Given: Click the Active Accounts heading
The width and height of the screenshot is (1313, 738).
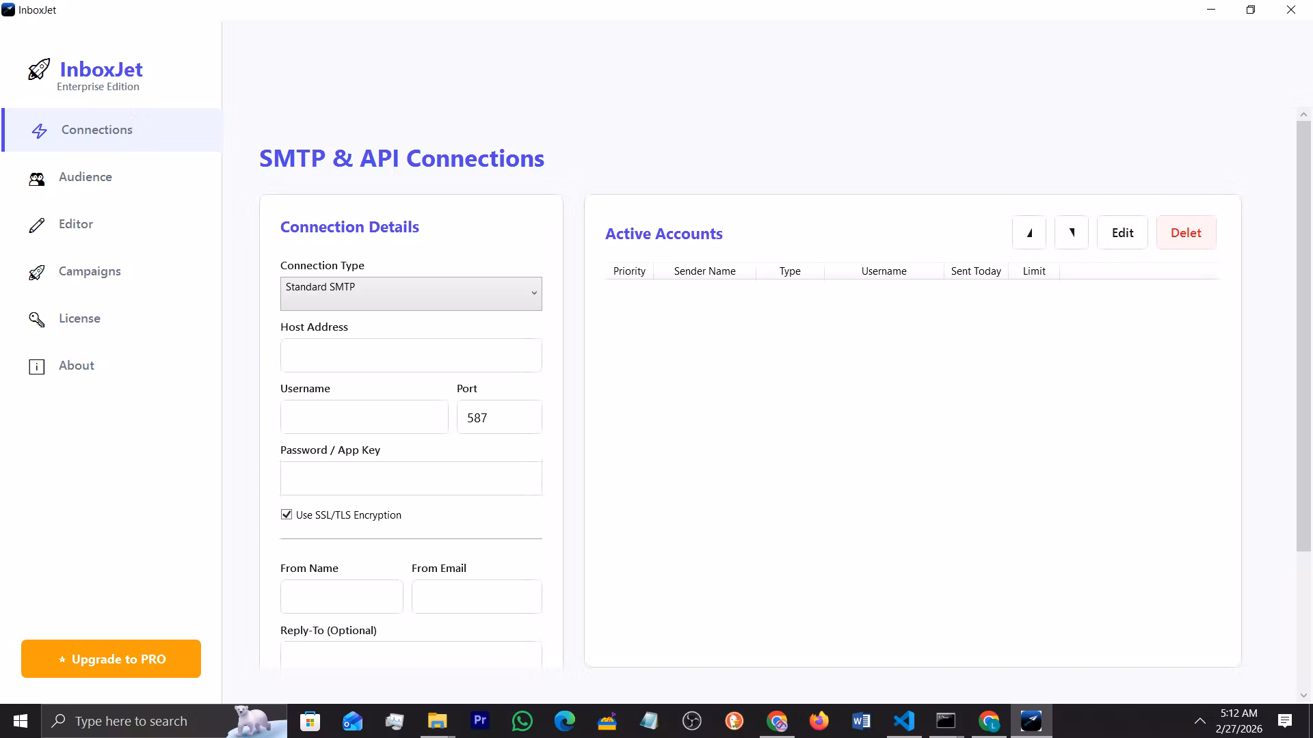Looking at the screenshot, I should tap(664, 234).
